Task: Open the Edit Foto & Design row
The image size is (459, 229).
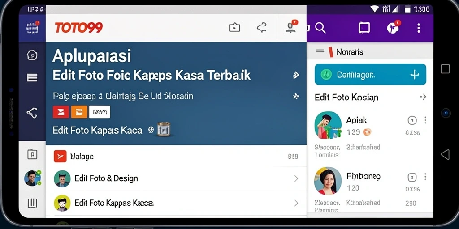Action: 176,178
